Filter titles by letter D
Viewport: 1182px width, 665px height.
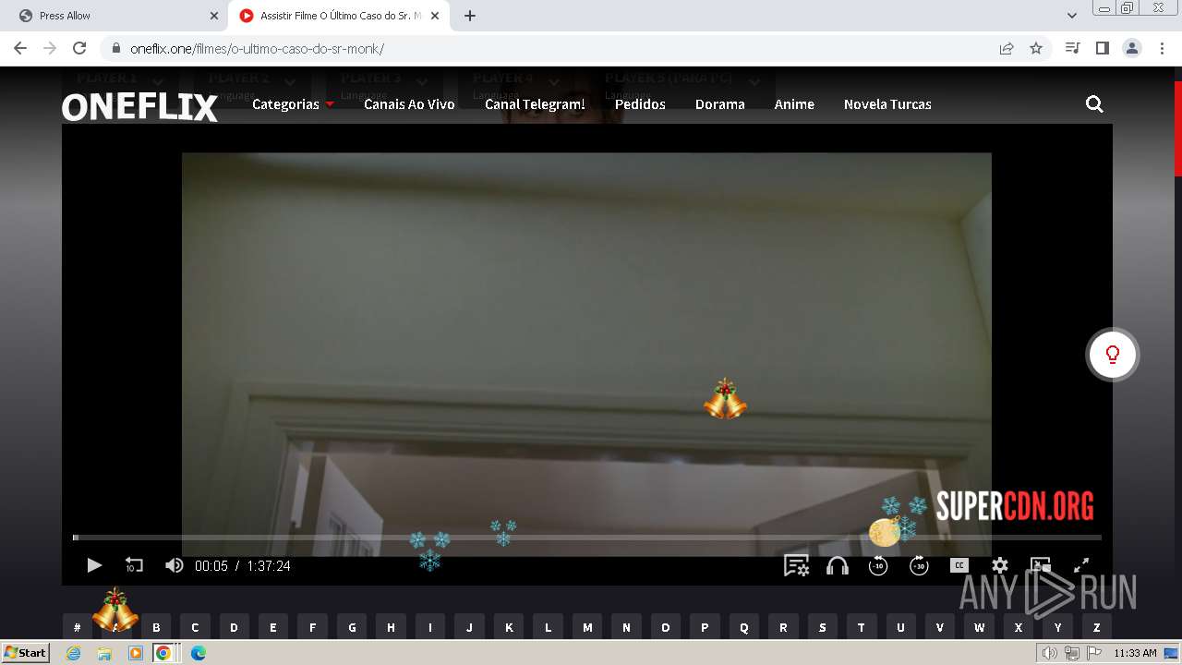tap(234, 627)
